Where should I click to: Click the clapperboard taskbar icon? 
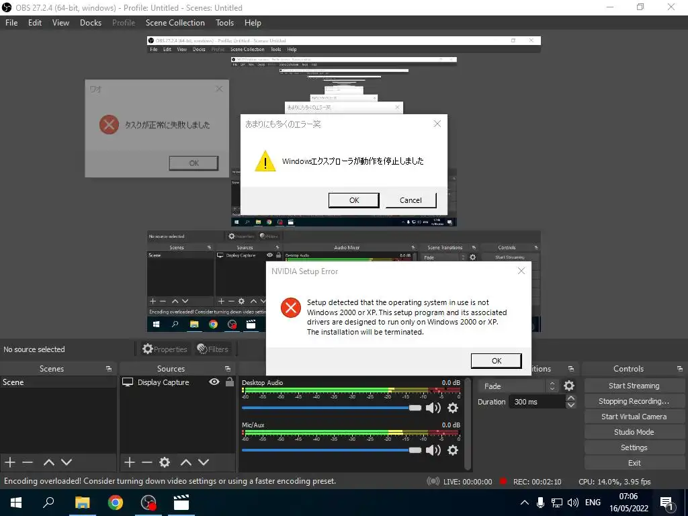coord(181,503)
